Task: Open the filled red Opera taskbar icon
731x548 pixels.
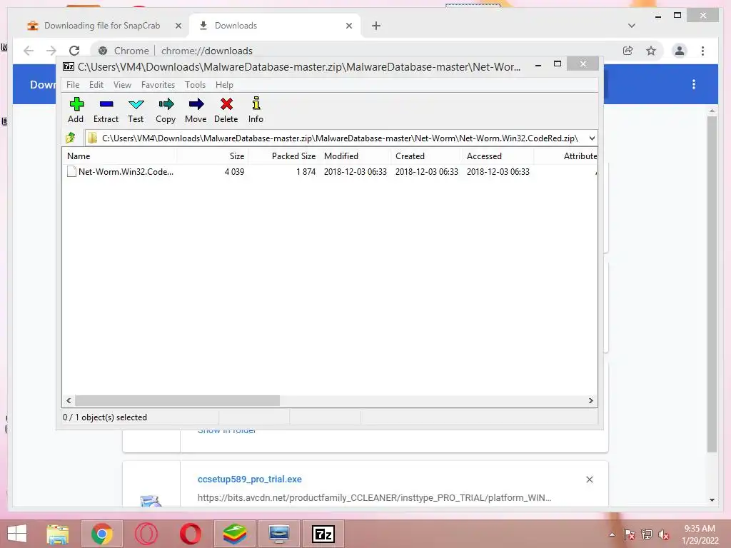Action: point(190,534)
